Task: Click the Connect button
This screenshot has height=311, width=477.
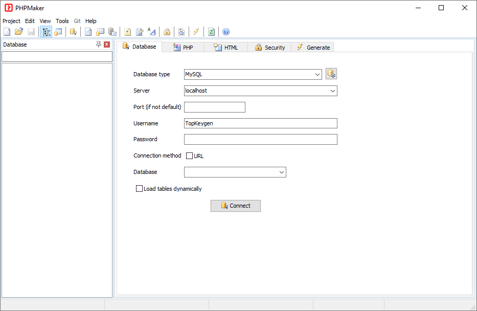Action: click(236, 206)
